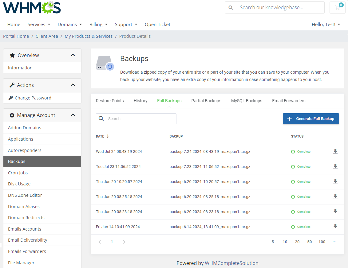Open the Hello, Test! account dropdown
Image resolution: width=348 pixels, height=268 pixels.
coord(326,24)
